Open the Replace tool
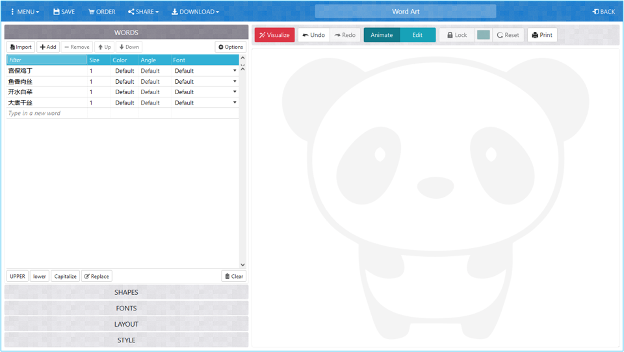 [x=97, y=276]
